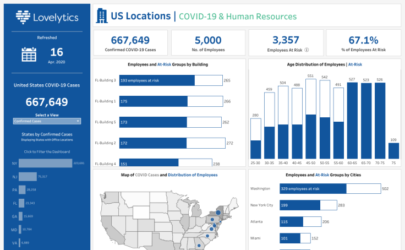Click the FL-Building 2 bar

[152, 143]
